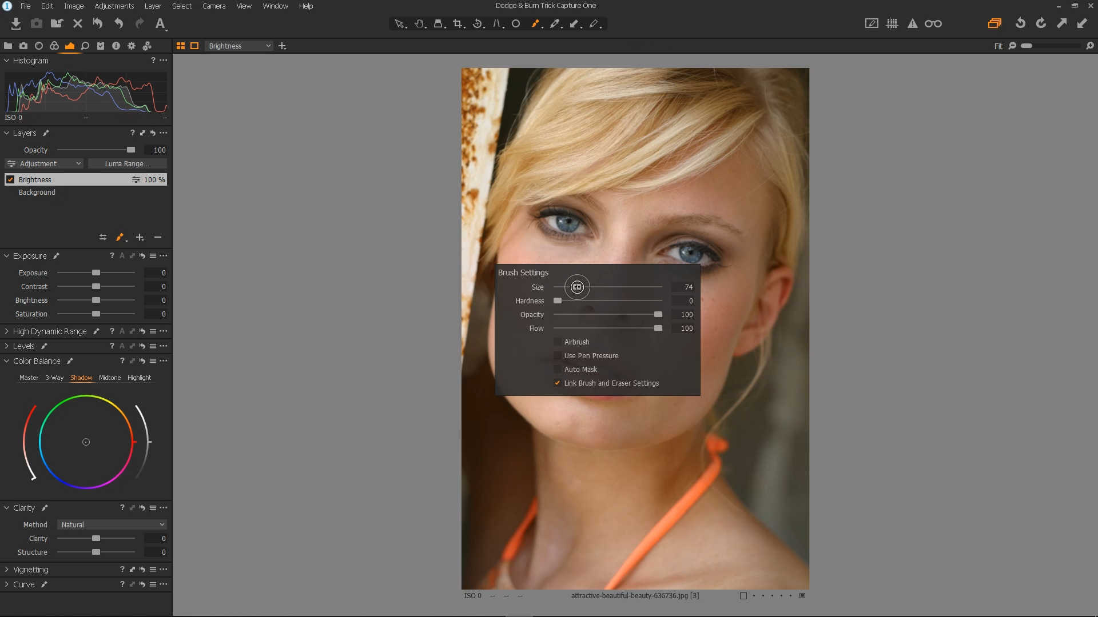Viewport: 1098px width, 617px height.
Task: Toggle proofing glasses icon
Action: coord(933,23)
